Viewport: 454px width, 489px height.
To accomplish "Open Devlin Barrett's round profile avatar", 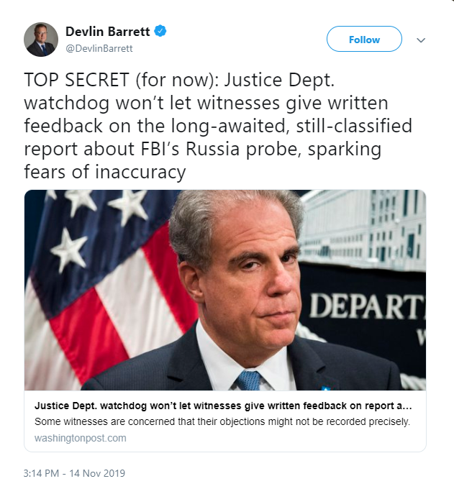I will [41, 40].
